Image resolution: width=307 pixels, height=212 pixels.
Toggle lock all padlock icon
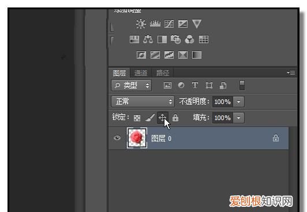175,118
